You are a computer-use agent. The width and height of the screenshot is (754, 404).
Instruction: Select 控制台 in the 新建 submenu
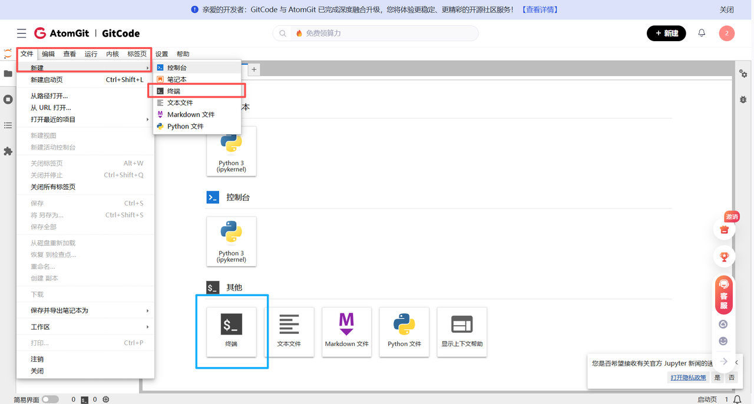[x=197, y=68]
